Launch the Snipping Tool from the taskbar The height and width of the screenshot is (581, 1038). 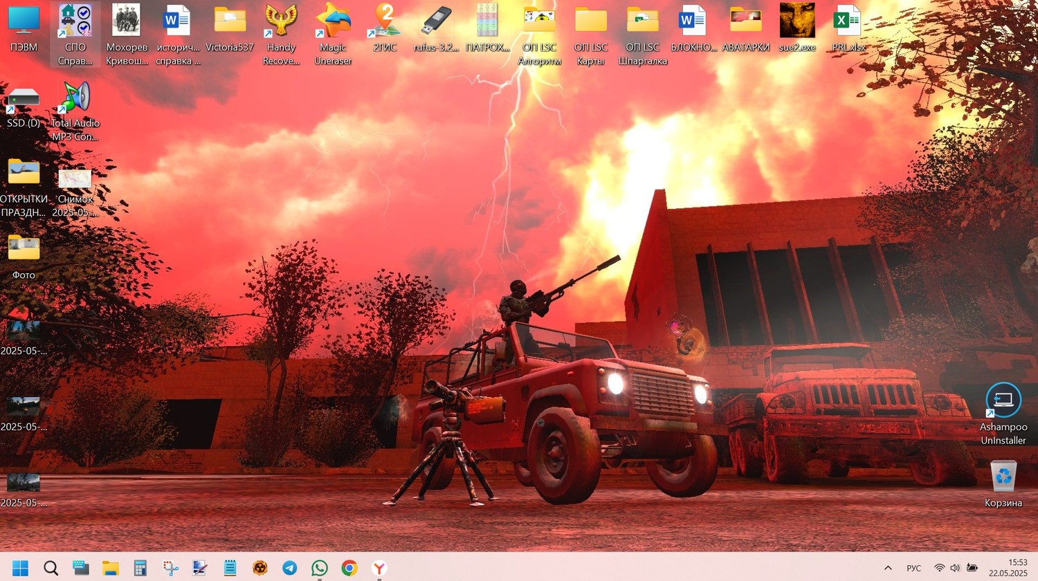tap(170, 568)
